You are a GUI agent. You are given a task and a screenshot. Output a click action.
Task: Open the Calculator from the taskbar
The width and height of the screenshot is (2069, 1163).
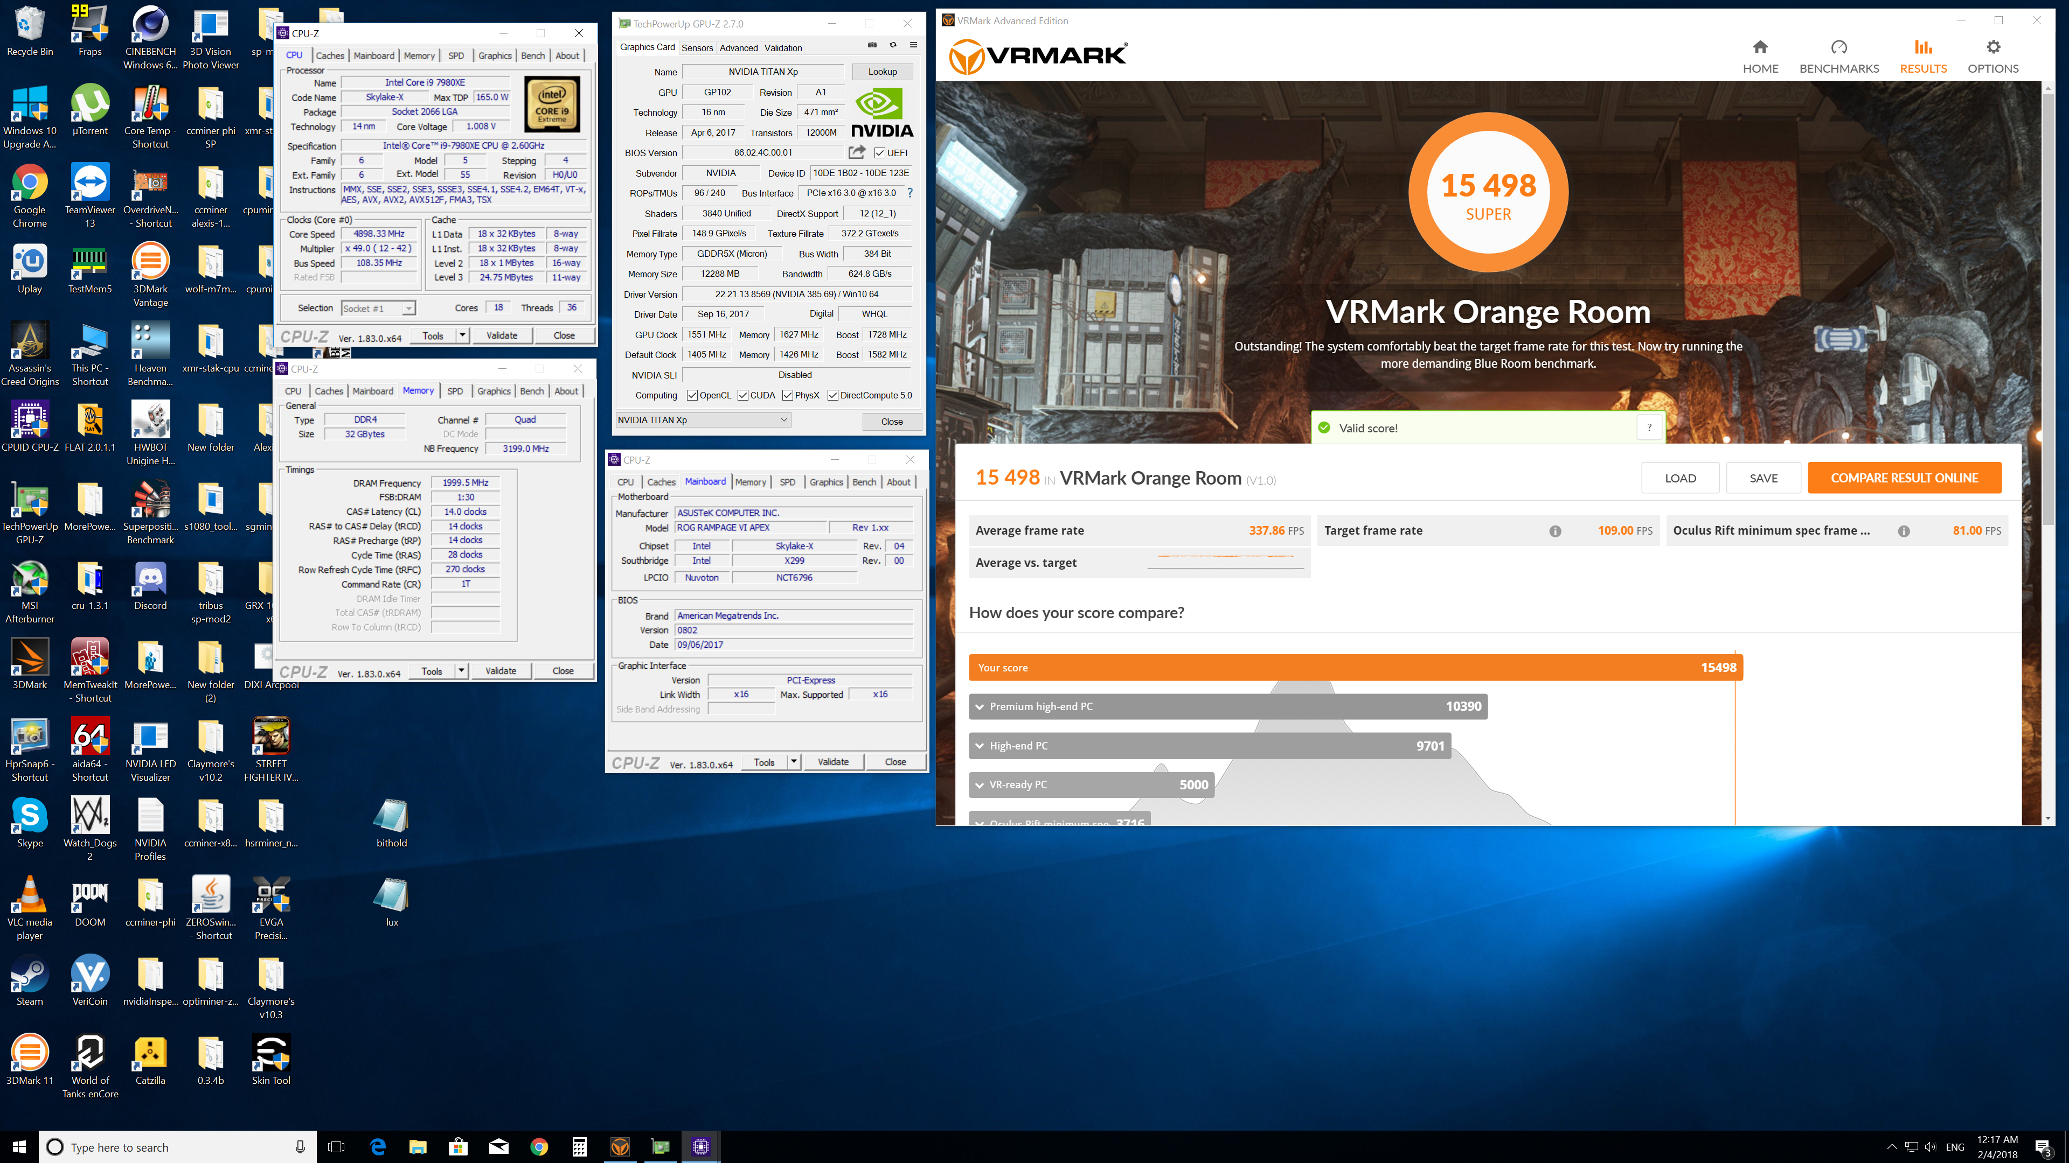click(579, 1147)
